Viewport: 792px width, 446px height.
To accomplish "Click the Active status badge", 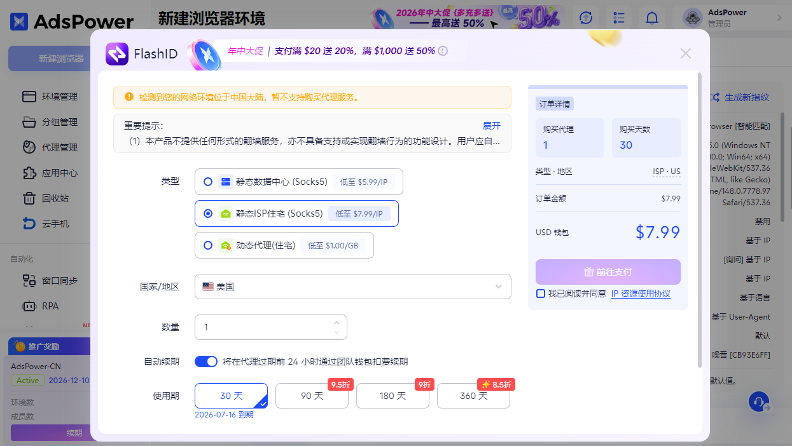I will pyautogui.click(x=27, y=381).
